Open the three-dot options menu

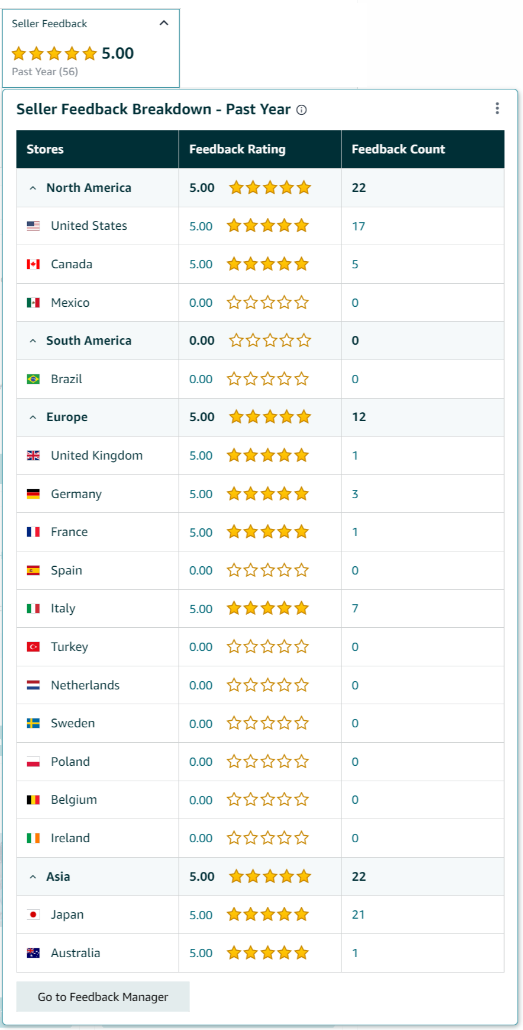(497, 108)
